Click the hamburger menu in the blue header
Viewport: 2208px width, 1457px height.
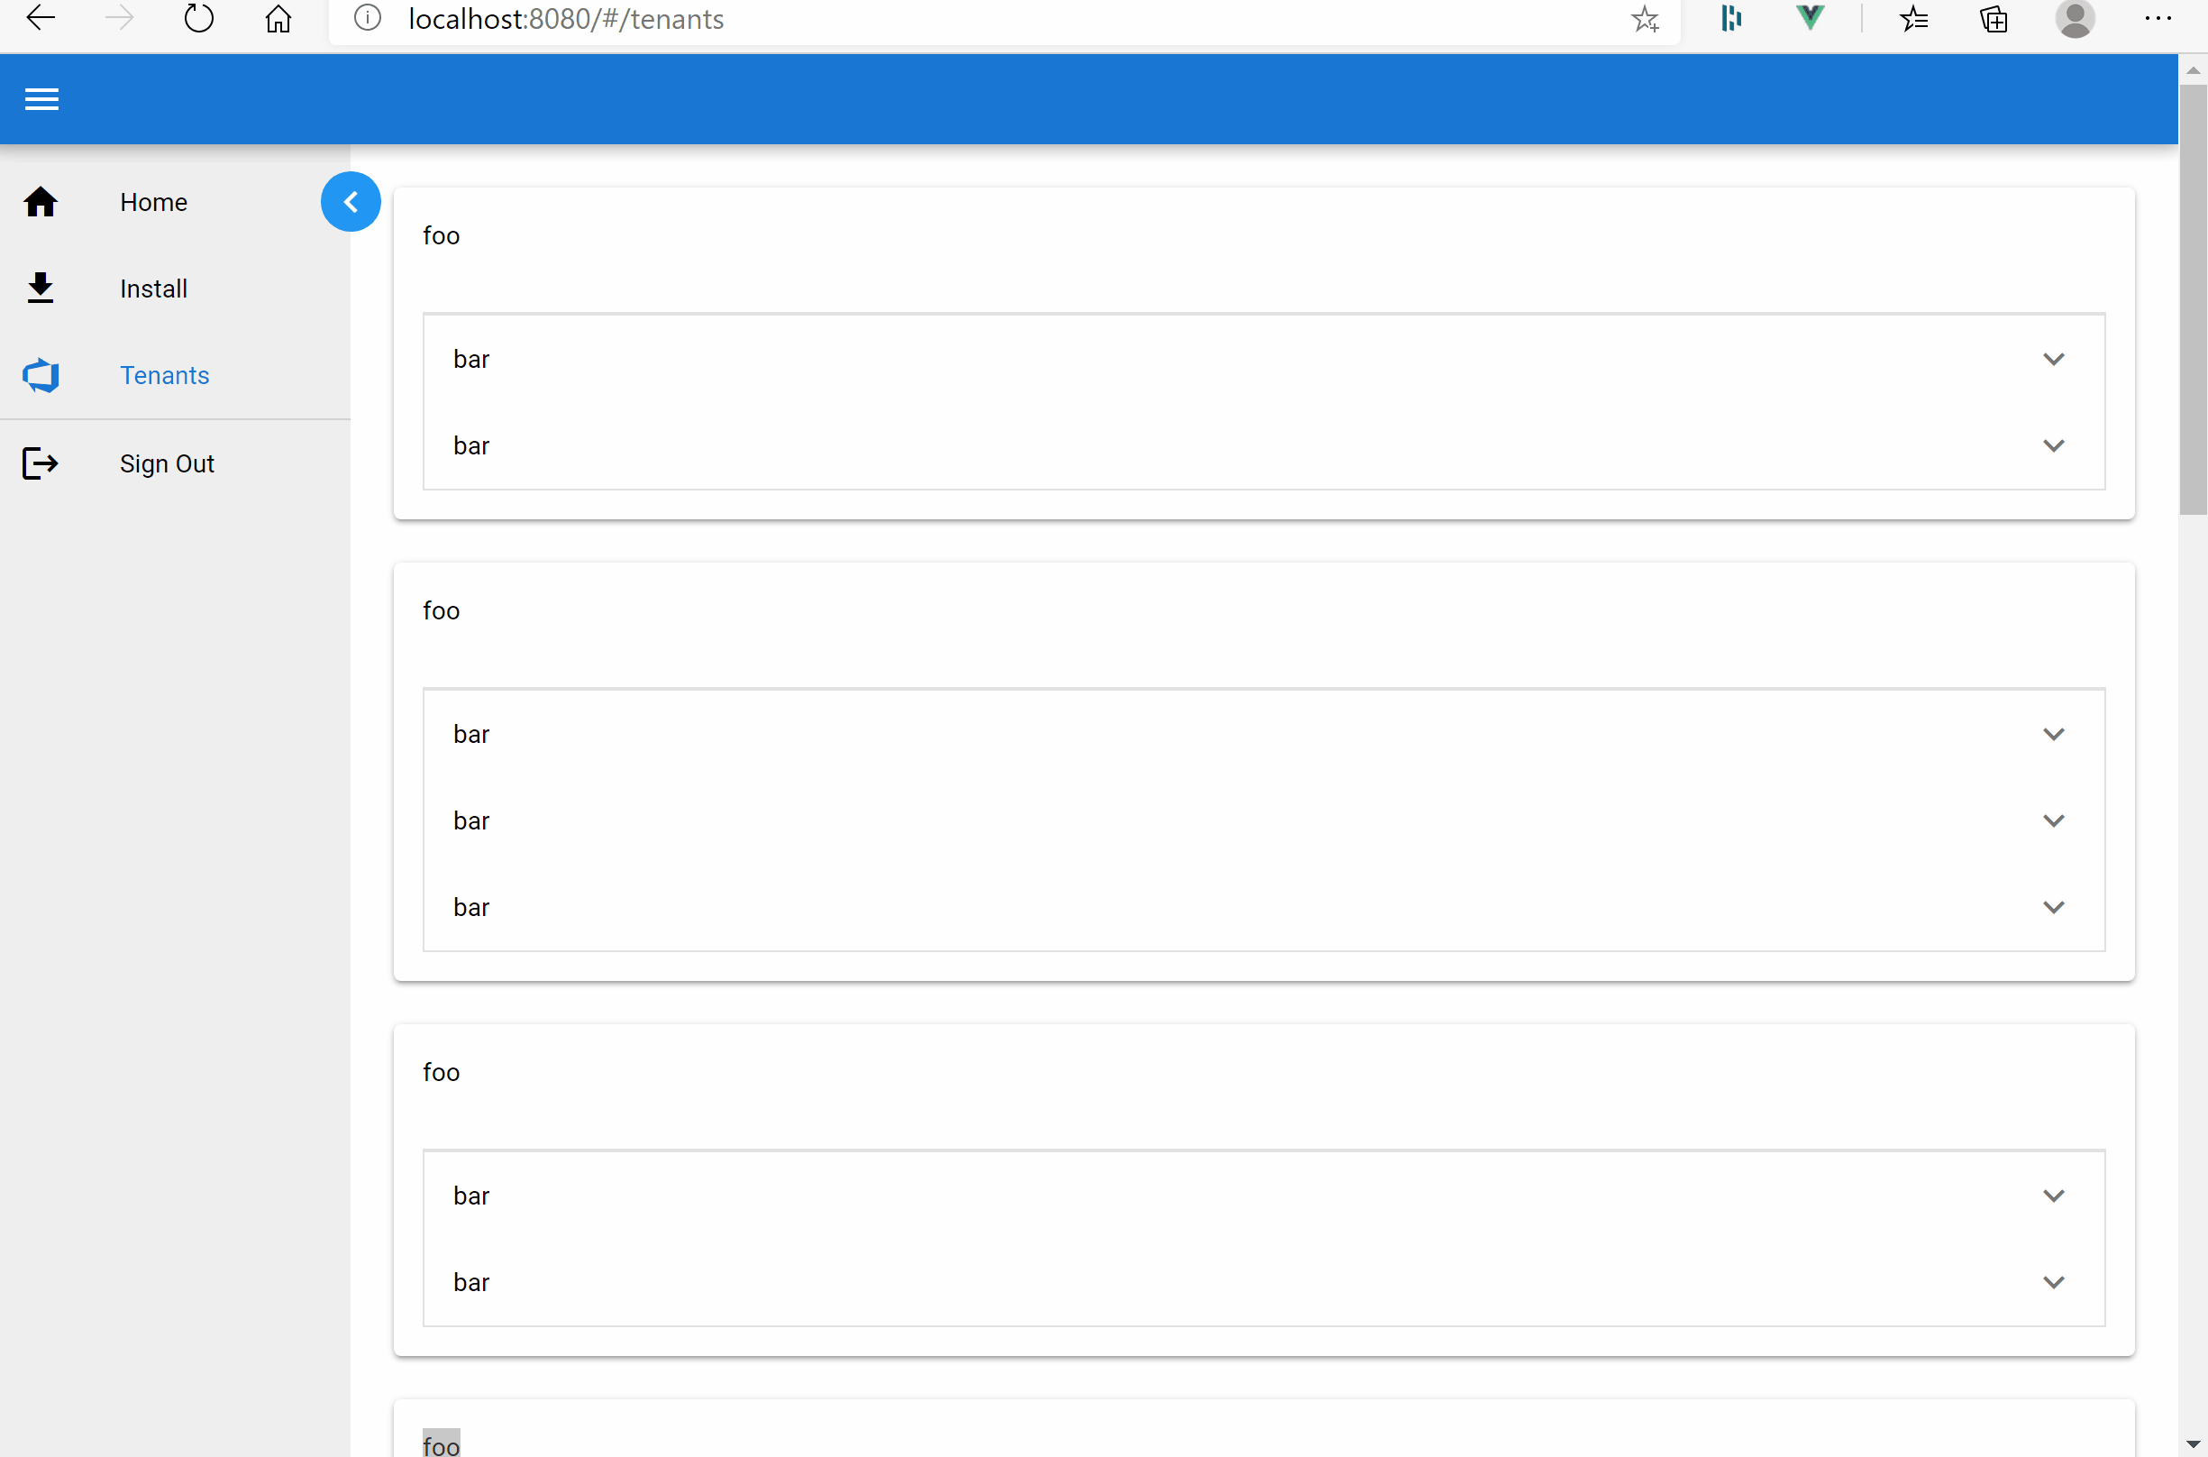[41, 98]
